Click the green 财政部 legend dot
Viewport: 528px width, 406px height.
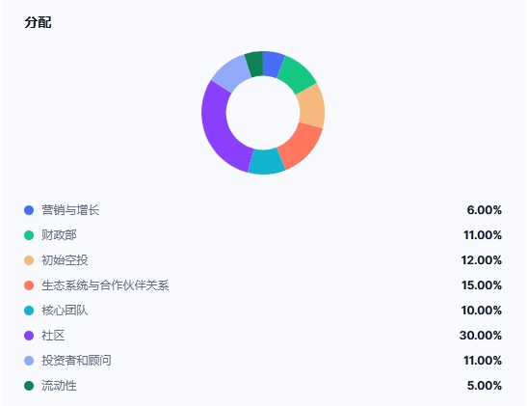[29, 235]
